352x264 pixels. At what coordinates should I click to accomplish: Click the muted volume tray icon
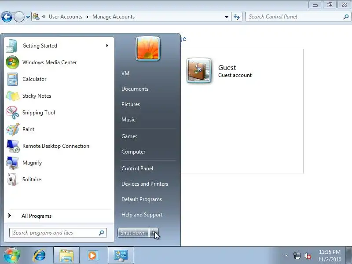point(308,256)
